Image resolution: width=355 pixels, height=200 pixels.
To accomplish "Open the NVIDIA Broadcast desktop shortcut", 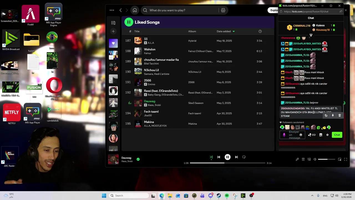I will tap(11, 40).
